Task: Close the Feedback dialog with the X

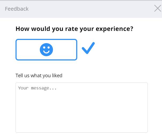Action: click(158, 9)
